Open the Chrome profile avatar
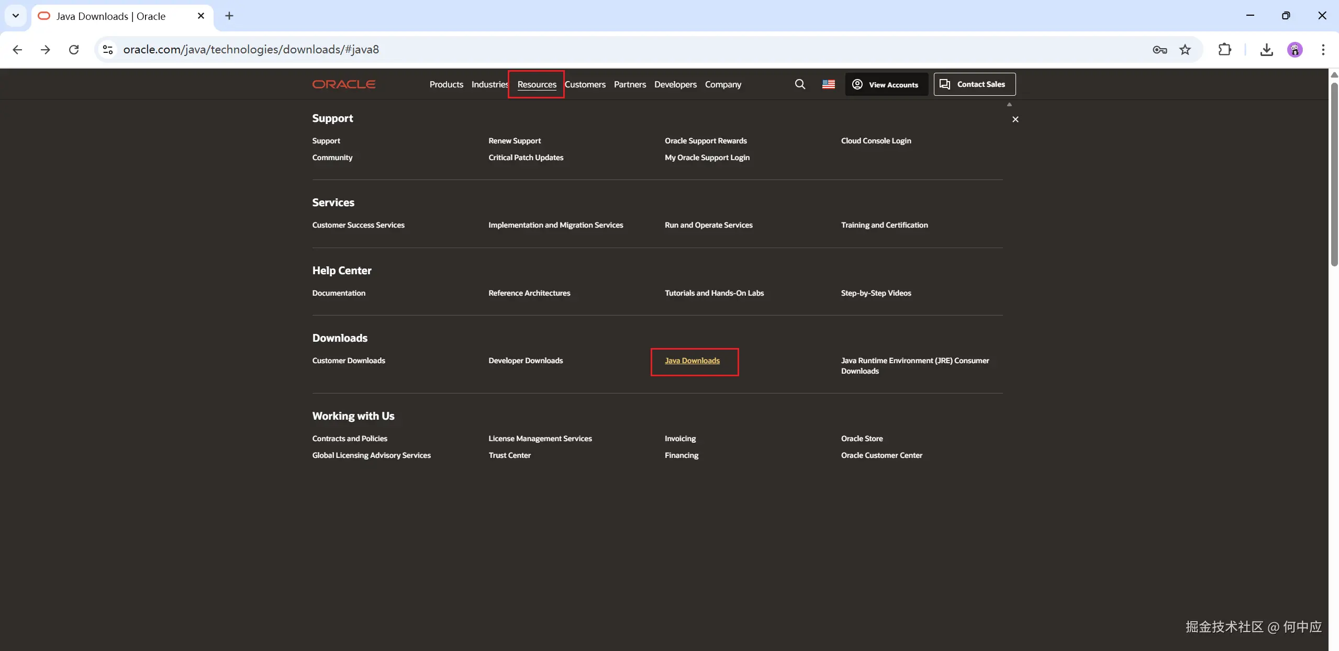Viewport: 1339px width, 651px height. click(1295, 50)
